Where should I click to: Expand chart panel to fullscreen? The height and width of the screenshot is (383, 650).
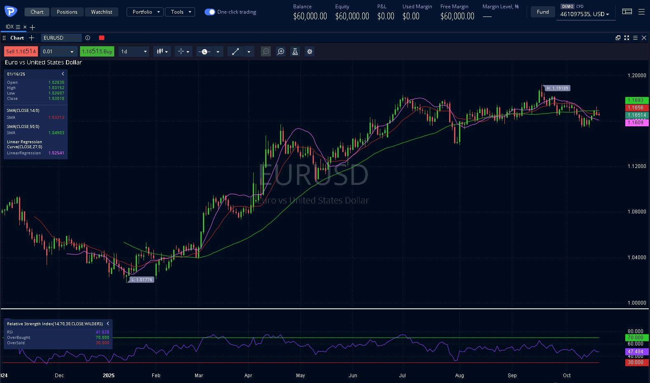tap(626, 38)
